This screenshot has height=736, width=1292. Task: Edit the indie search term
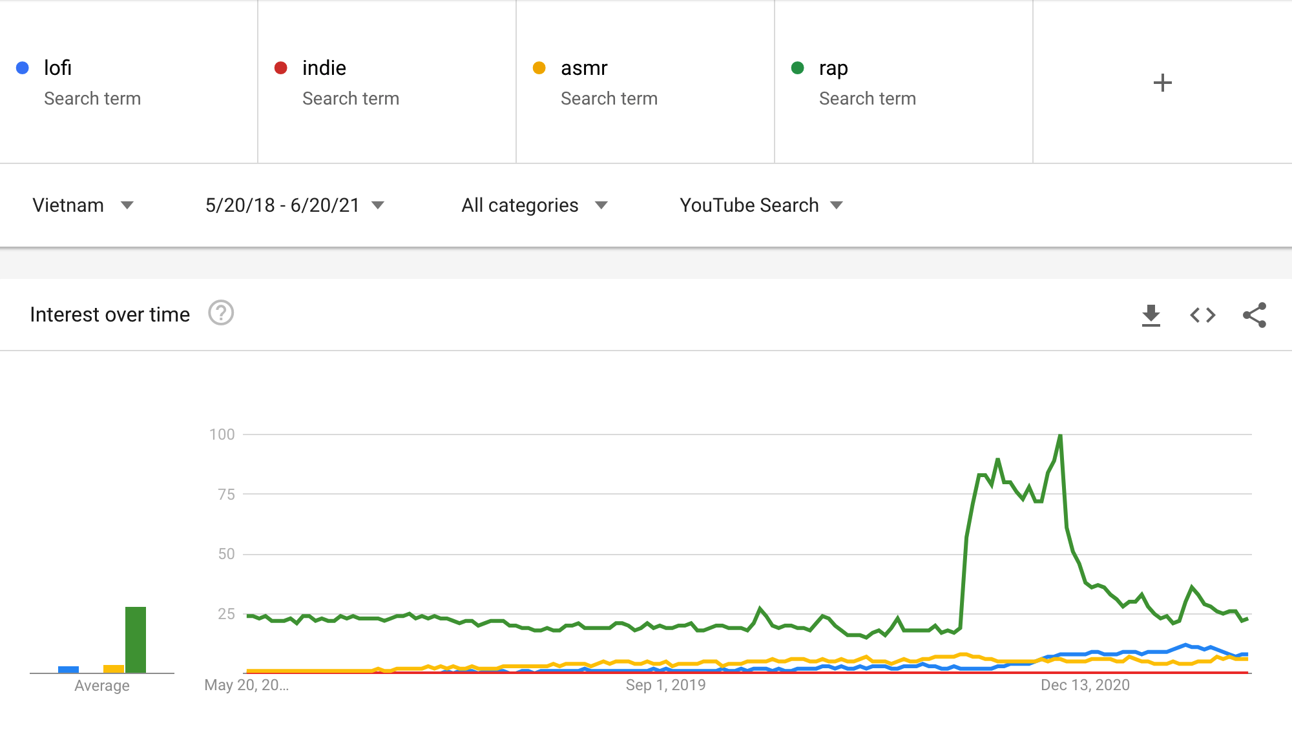pos(324,68)
